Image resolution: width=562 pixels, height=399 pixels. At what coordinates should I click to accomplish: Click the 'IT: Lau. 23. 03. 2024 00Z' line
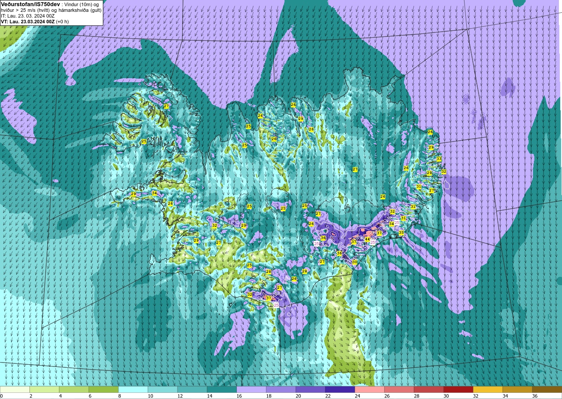pos(28,15)
